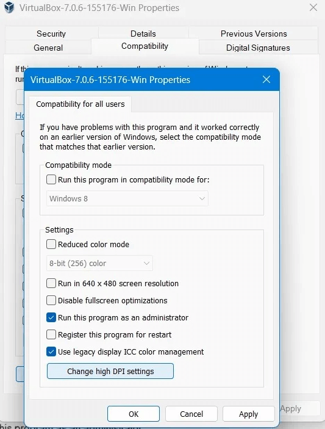Close the front VirtualBox Properties dialog
The image size is (325, 429).
coord(266,79)
